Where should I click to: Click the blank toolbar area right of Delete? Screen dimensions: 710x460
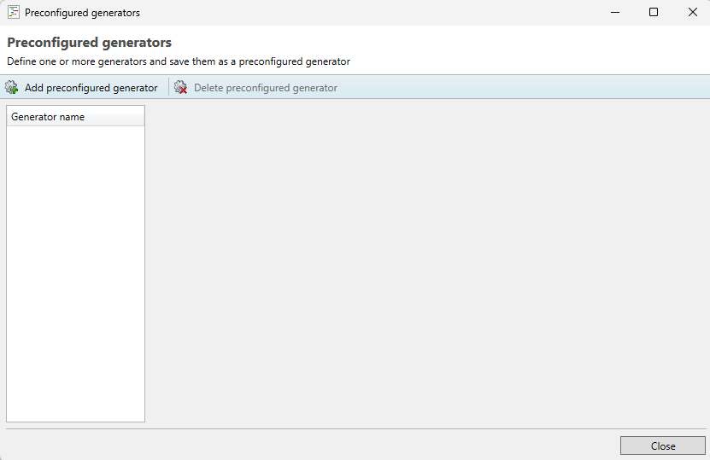[521, 88]
